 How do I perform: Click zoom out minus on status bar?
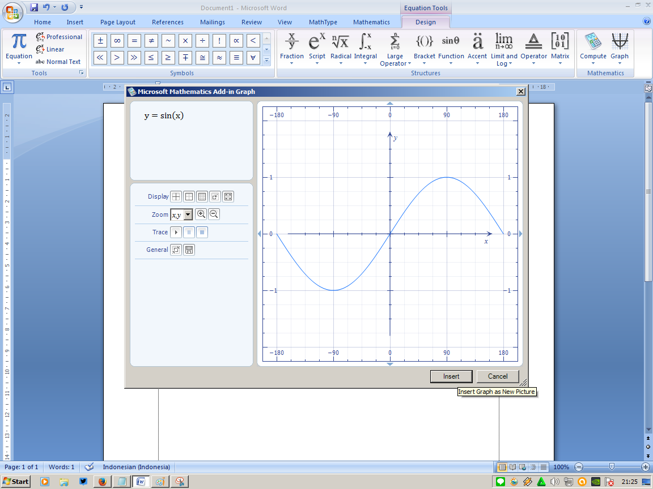[x=578, y=467]
